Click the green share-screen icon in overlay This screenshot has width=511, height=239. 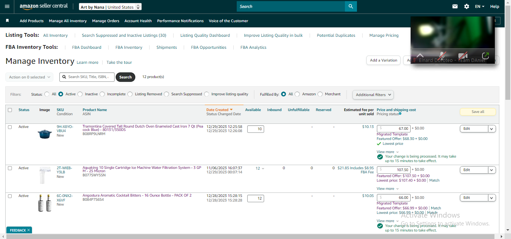pos(485,56)
